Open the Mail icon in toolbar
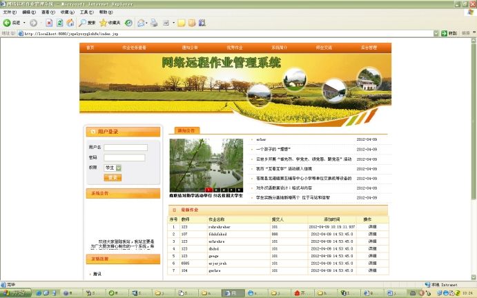 [141, 23]
